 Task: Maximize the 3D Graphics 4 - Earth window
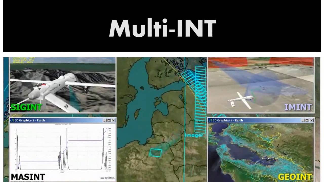click(x=308, y=120)
